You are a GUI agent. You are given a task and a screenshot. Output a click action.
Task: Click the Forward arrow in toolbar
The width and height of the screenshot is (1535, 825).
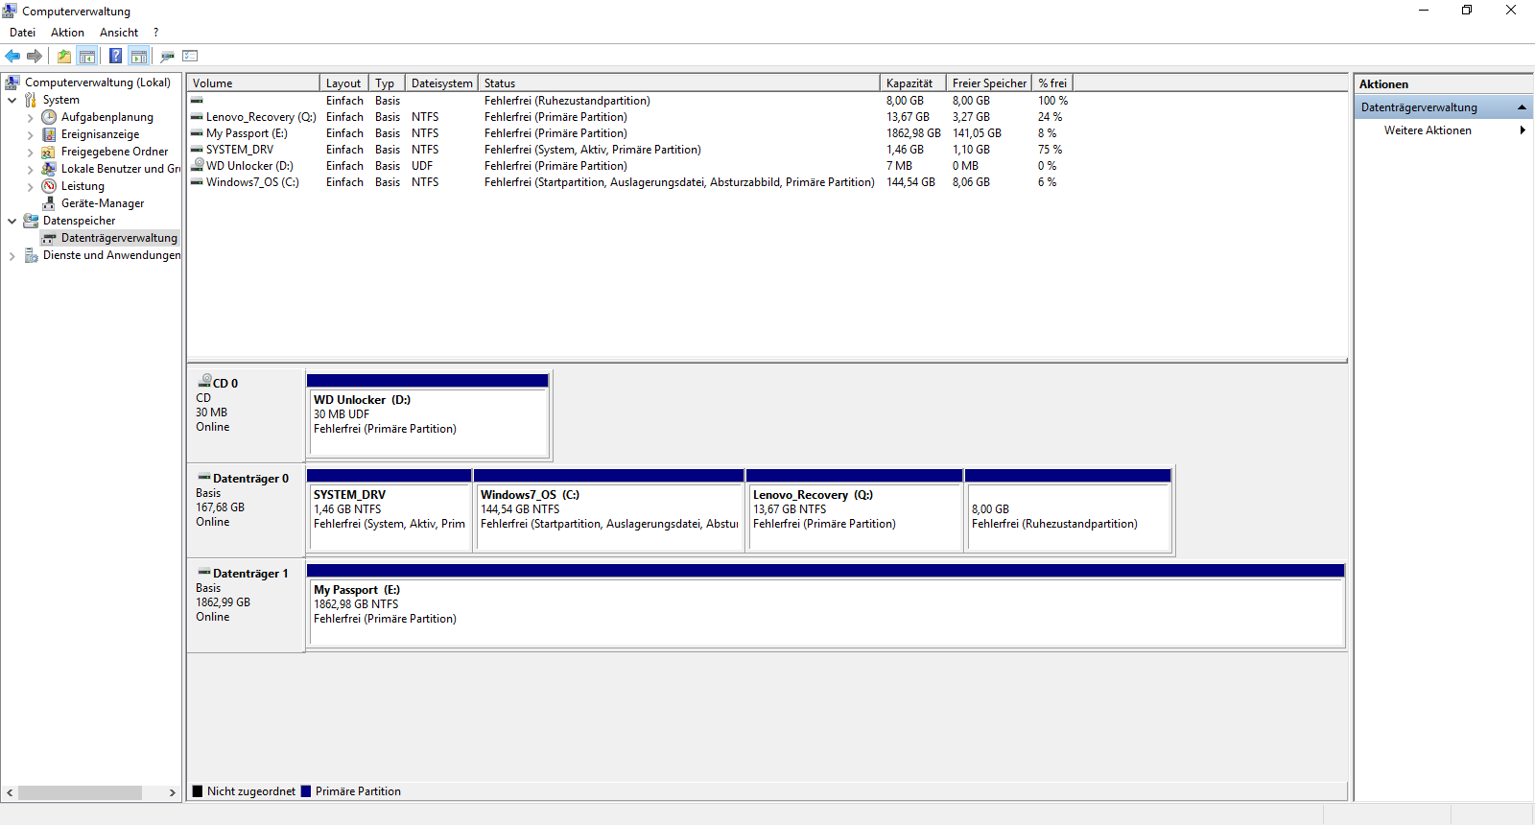click(x=35, y=56)
